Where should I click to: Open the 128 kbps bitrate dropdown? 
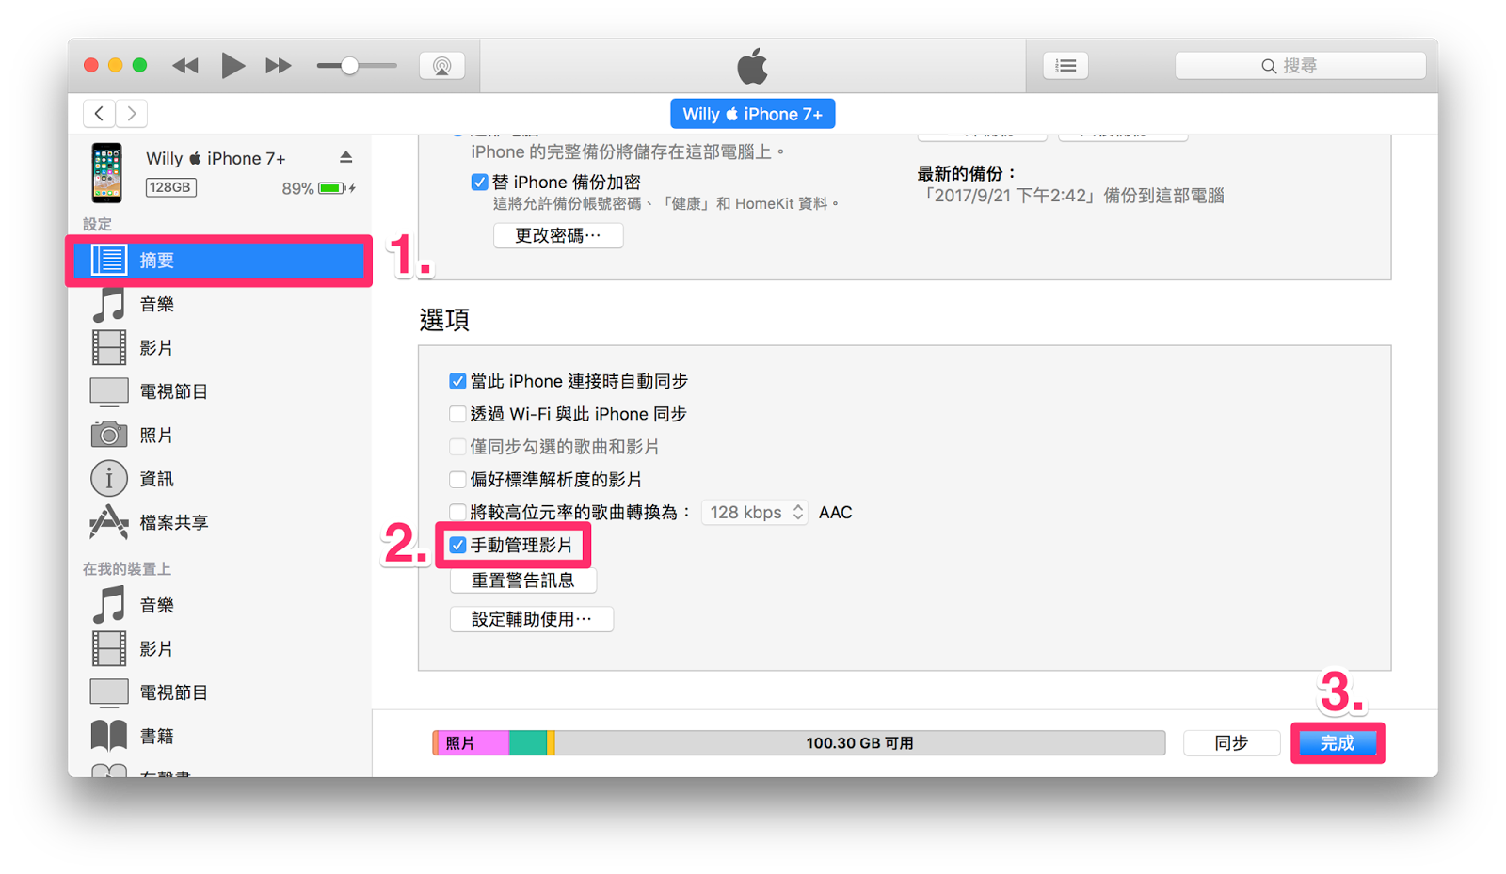tap(755, 512)
